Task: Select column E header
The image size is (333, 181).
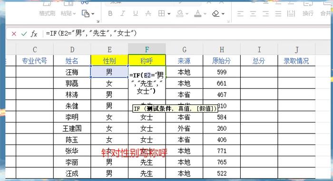Action: point(109,49)
